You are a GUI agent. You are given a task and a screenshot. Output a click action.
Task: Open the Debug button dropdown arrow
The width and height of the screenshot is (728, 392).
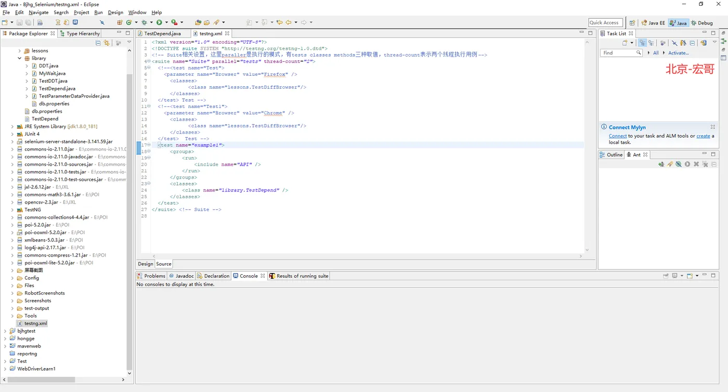[x=151, y=22]
